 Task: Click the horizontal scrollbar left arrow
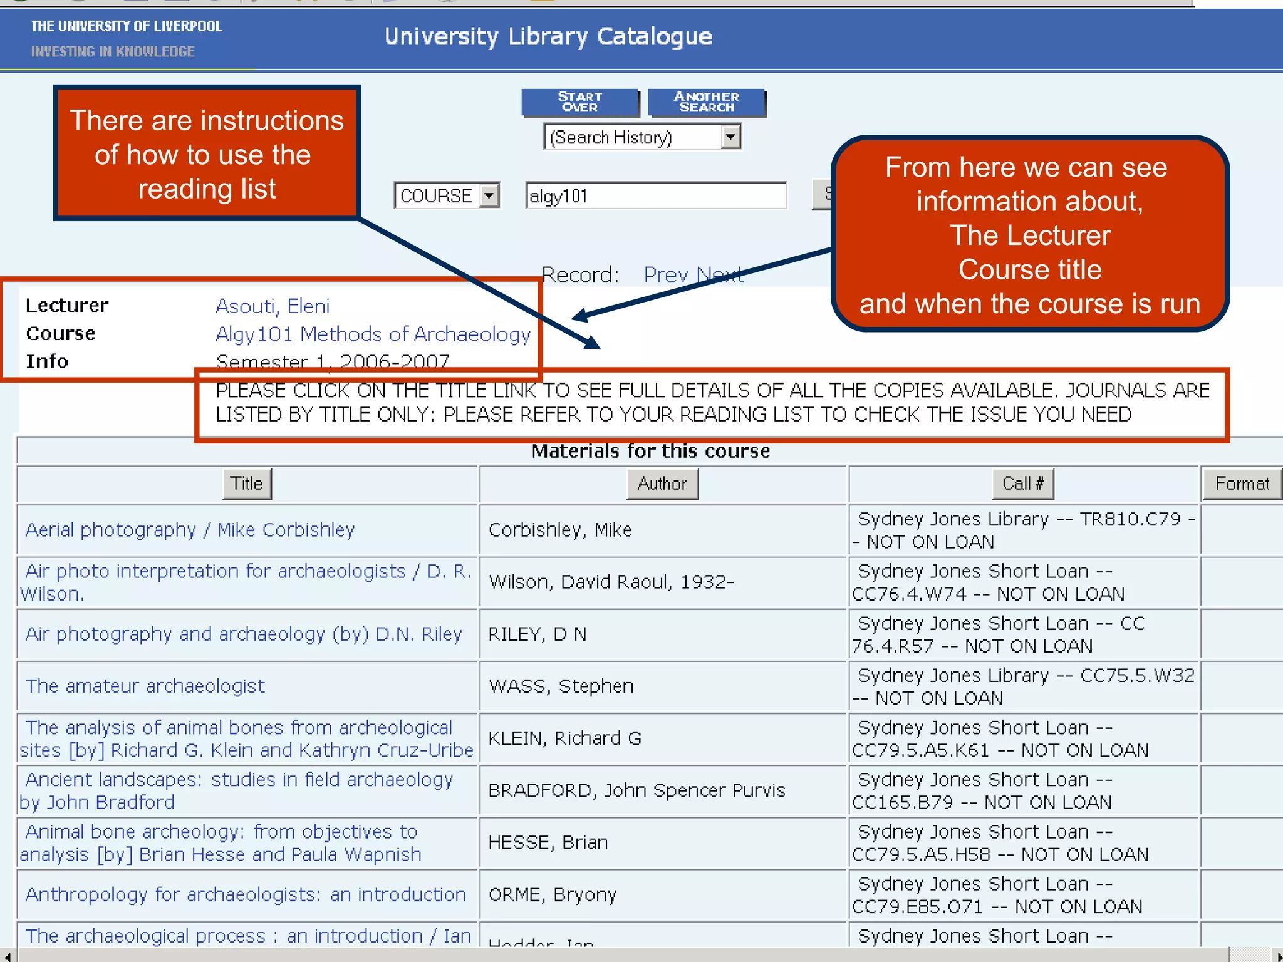pos(8,956)
